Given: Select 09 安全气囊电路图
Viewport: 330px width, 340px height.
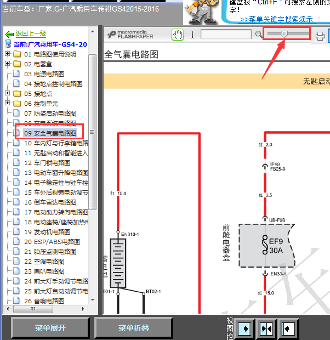Looking at the screenshot, I should pos(50,133).
